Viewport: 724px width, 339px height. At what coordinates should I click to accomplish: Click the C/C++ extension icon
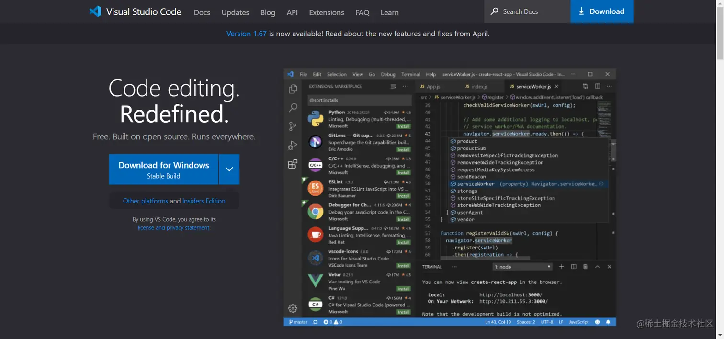[315, 165]
